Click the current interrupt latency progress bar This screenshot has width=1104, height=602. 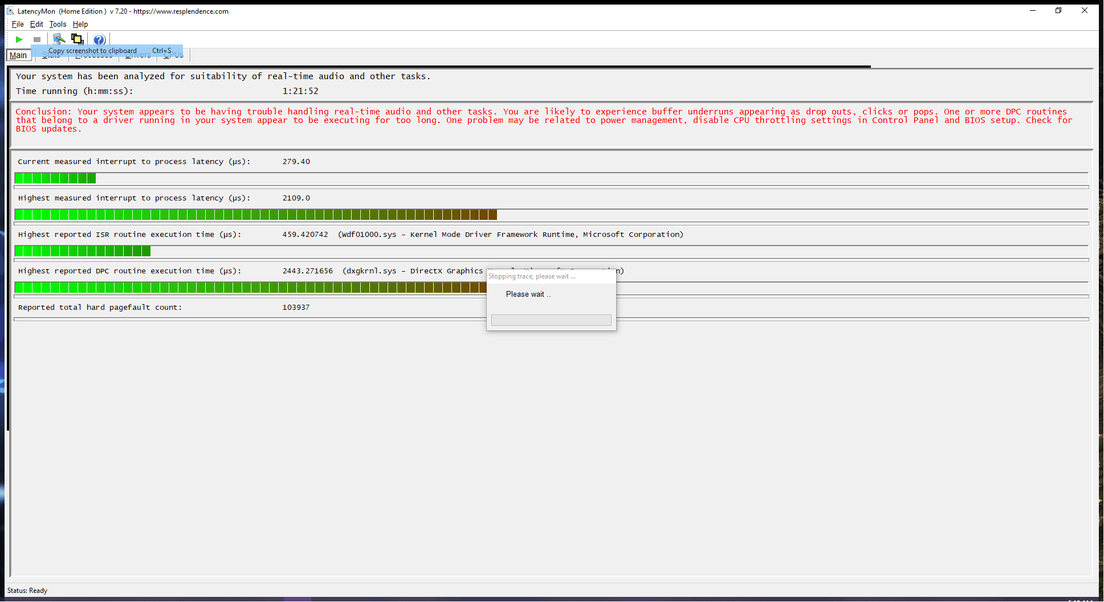coord(551,178)
